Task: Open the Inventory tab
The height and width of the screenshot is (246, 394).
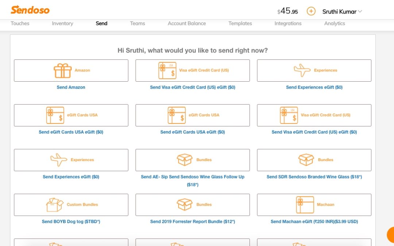Action: tap(62, 23)
